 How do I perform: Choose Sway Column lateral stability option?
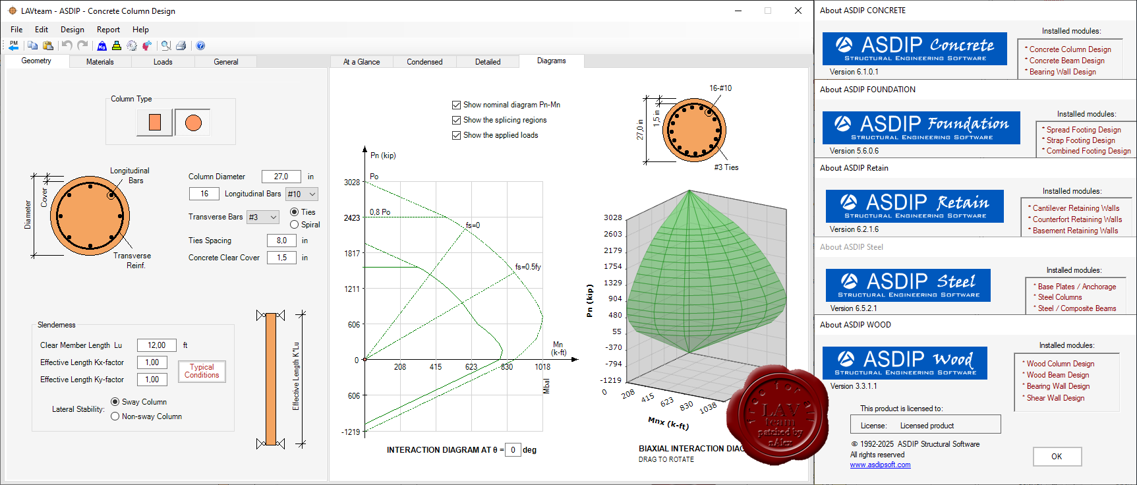tap(115, 402)
